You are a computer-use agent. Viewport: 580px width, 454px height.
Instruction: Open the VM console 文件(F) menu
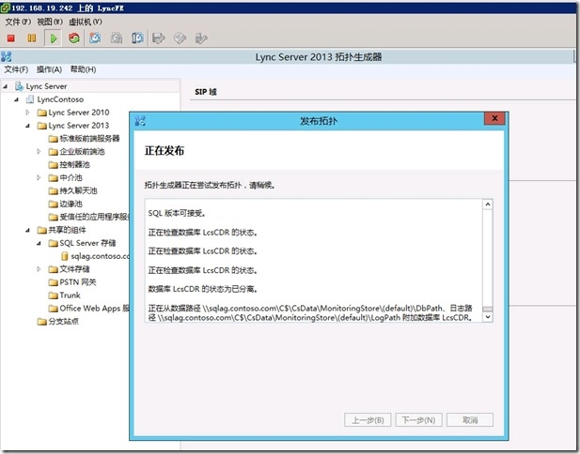18,22
